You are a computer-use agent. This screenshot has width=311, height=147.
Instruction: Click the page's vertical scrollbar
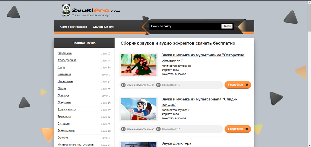309,74
